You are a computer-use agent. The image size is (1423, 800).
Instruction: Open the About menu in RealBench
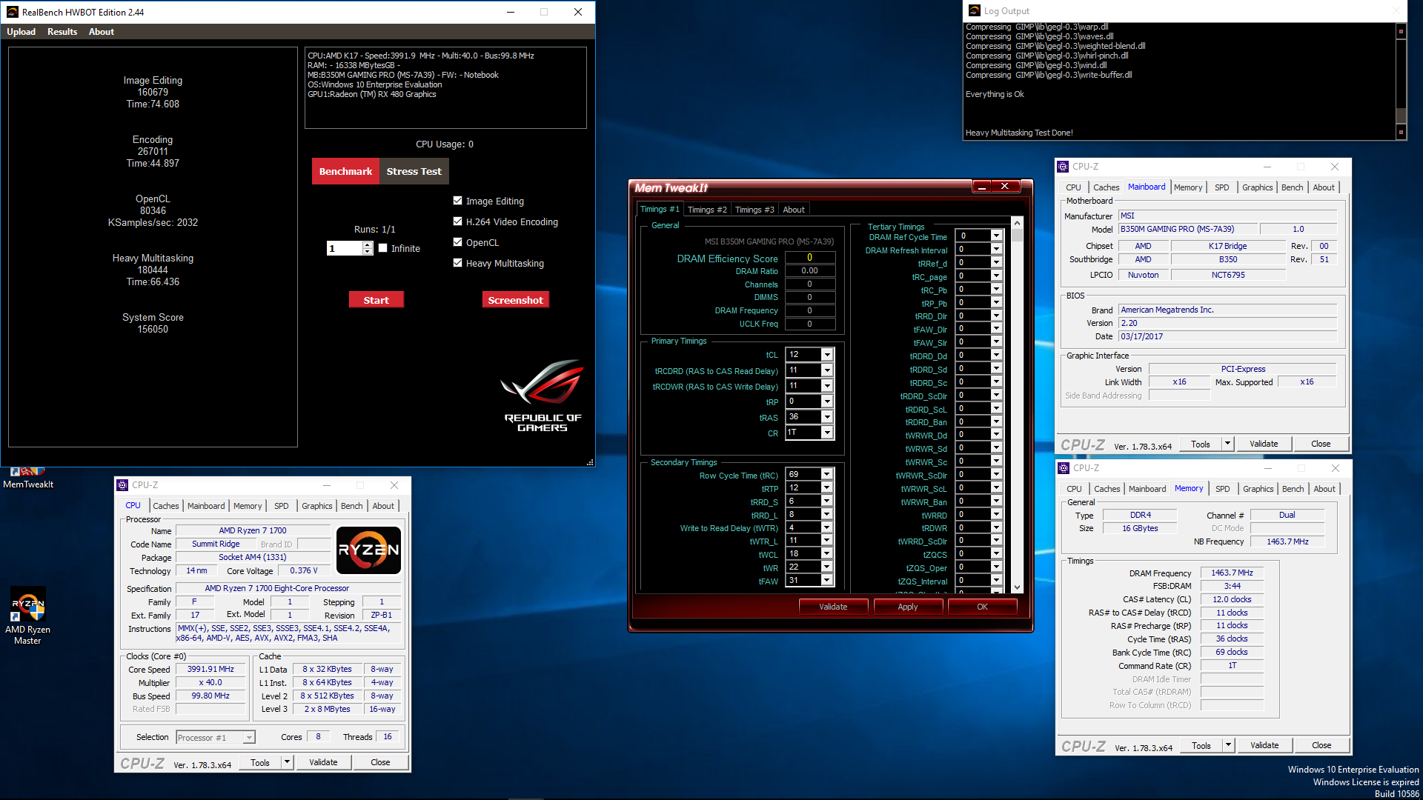(102, 32)
